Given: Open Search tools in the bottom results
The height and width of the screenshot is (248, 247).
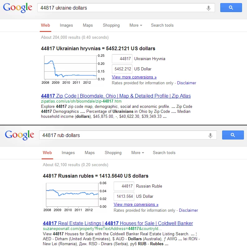Looking at the screenshot, I should click(x=164, y=153).
